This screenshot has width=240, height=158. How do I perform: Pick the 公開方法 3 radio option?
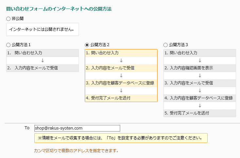click(x=165, y=45)
